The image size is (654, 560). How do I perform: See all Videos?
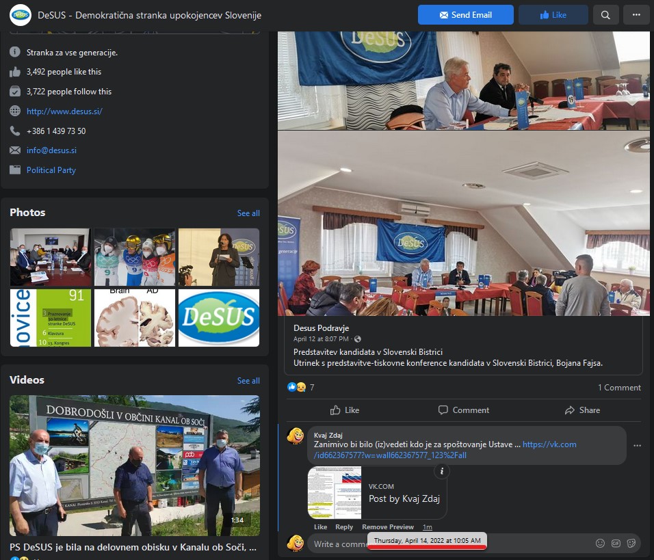(248, 381)
